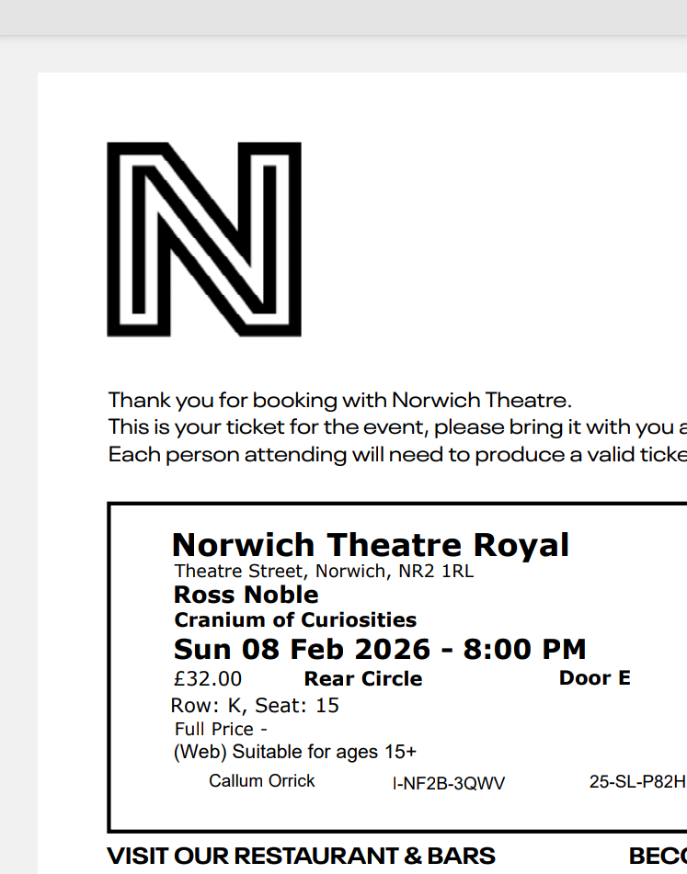This screenshot has height=874, width=687.
Task: Click the £32.00 ticket price
Action: (208, 679)
